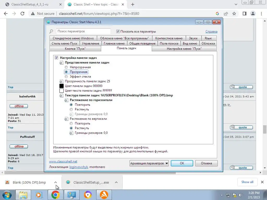Click black Цвет панели задач swatch
The image size is (267, 200).
pyautogui.click(x=62, y=86)
